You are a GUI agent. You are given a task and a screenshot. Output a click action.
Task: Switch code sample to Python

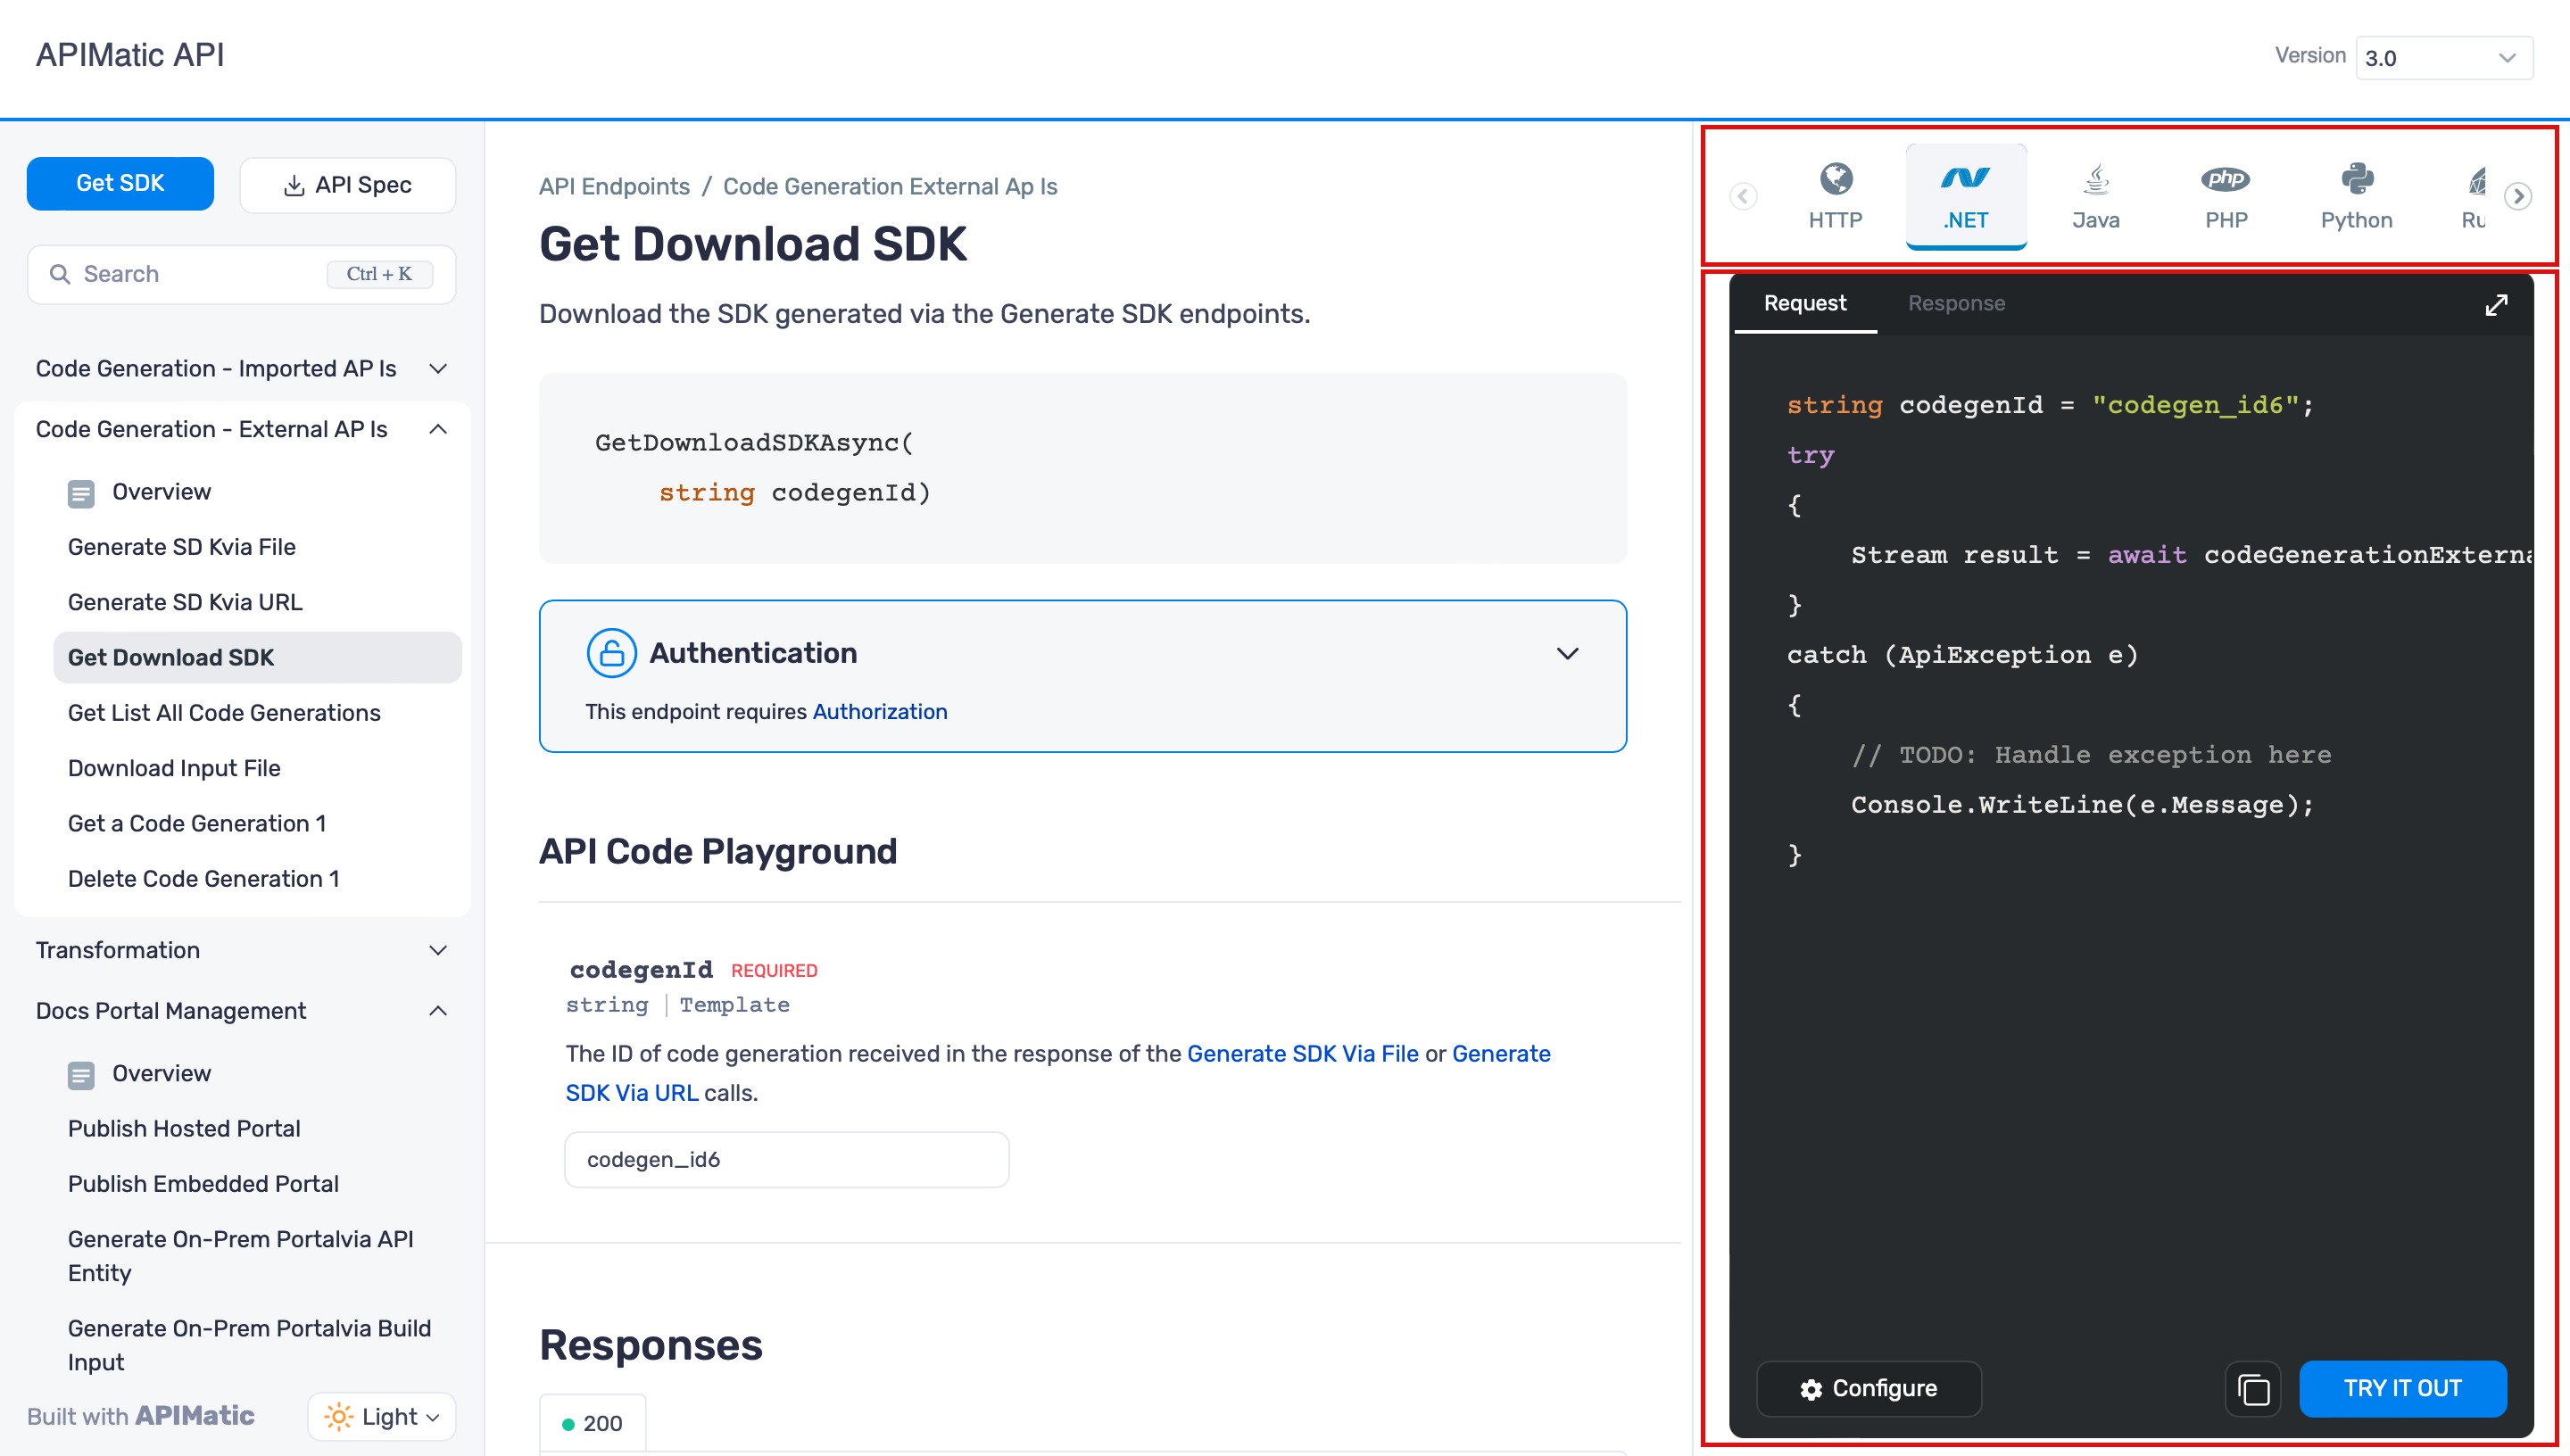click(x=2356, y=196)
